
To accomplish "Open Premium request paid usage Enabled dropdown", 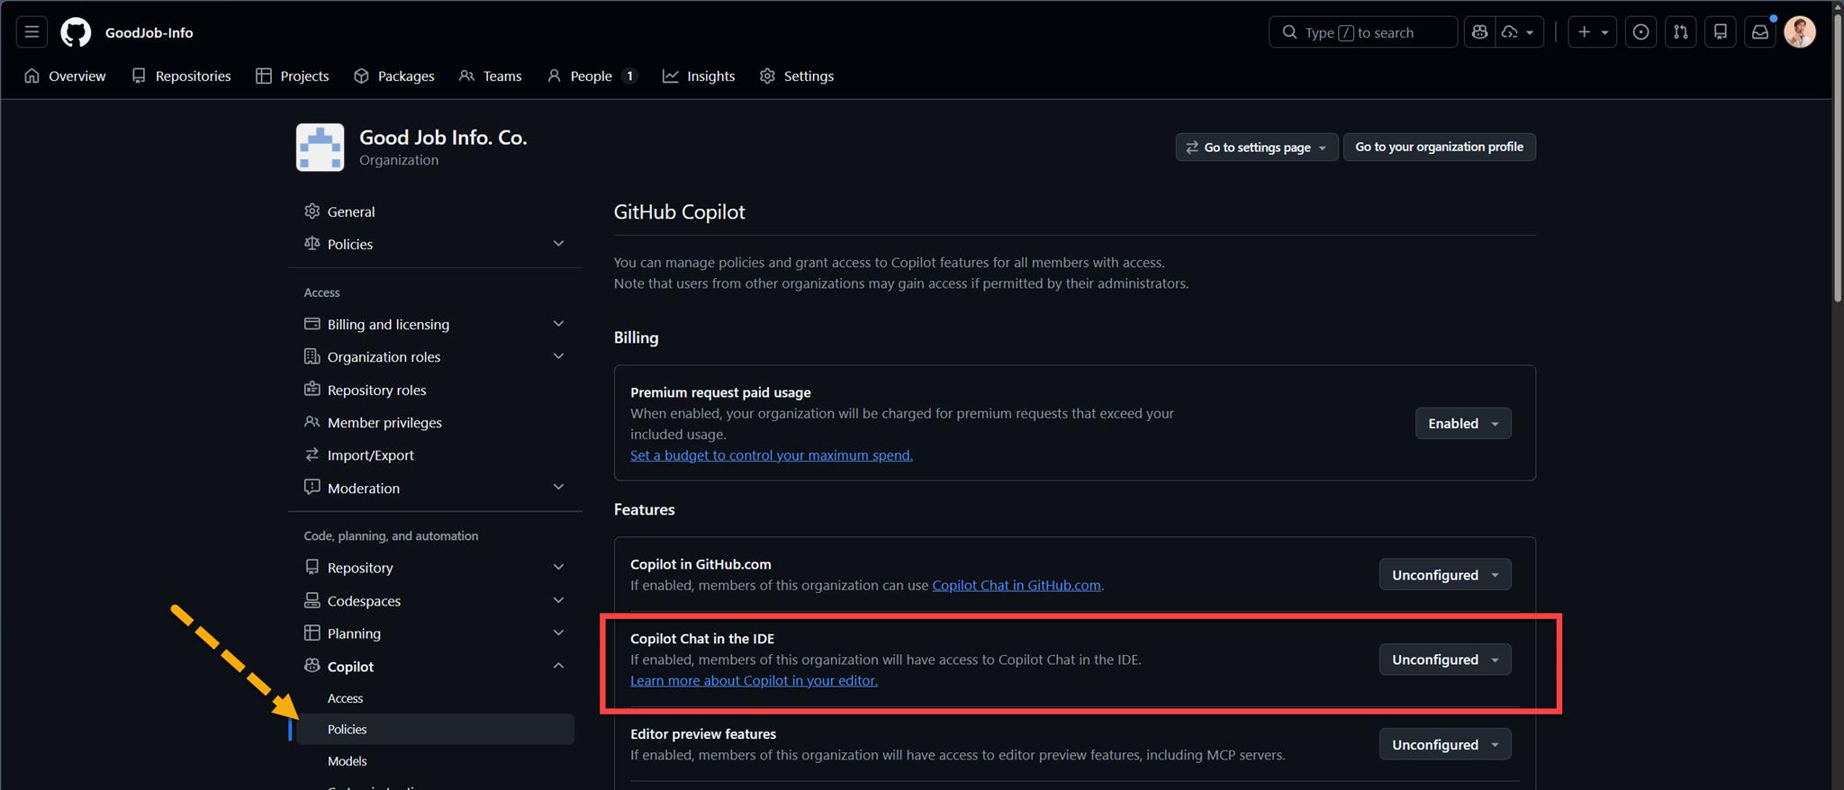I will (x=1462, y=424).
